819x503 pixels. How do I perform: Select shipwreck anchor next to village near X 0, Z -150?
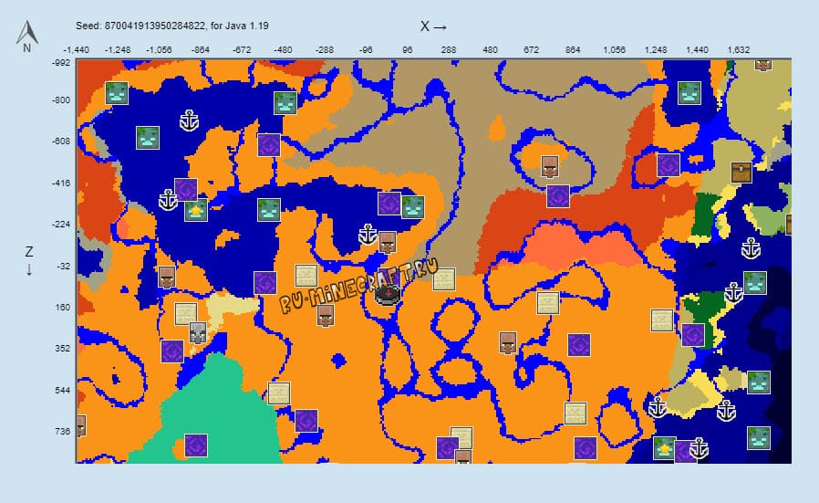click(368, 235)
